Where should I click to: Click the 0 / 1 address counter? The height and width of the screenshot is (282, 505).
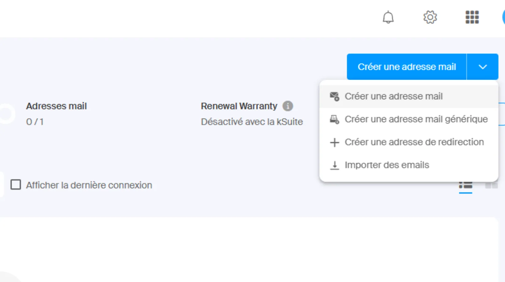coord(35,122)
